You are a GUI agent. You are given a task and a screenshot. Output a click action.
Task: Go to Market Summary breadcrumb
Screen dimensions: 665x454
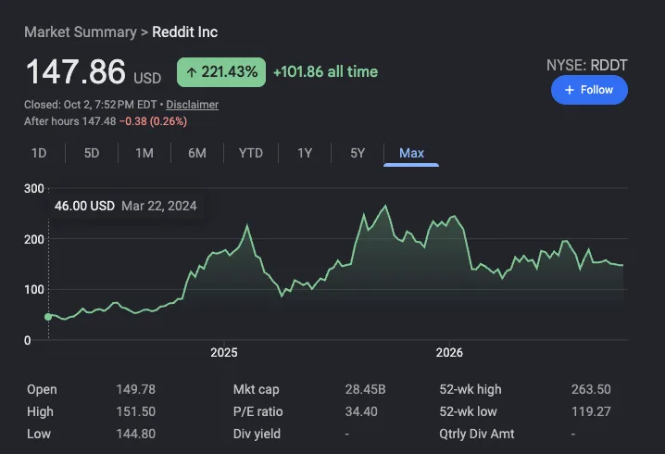(81, 32)
